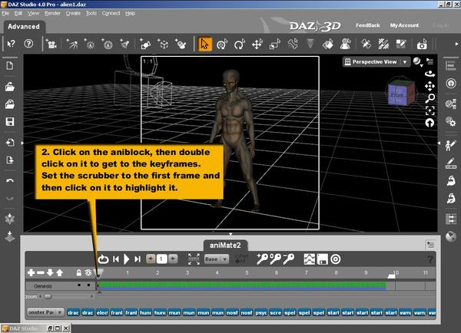Click the Render camera icon
Viewport: 461px width, 333px height.
pyautogui.click(x=422, y=45)
